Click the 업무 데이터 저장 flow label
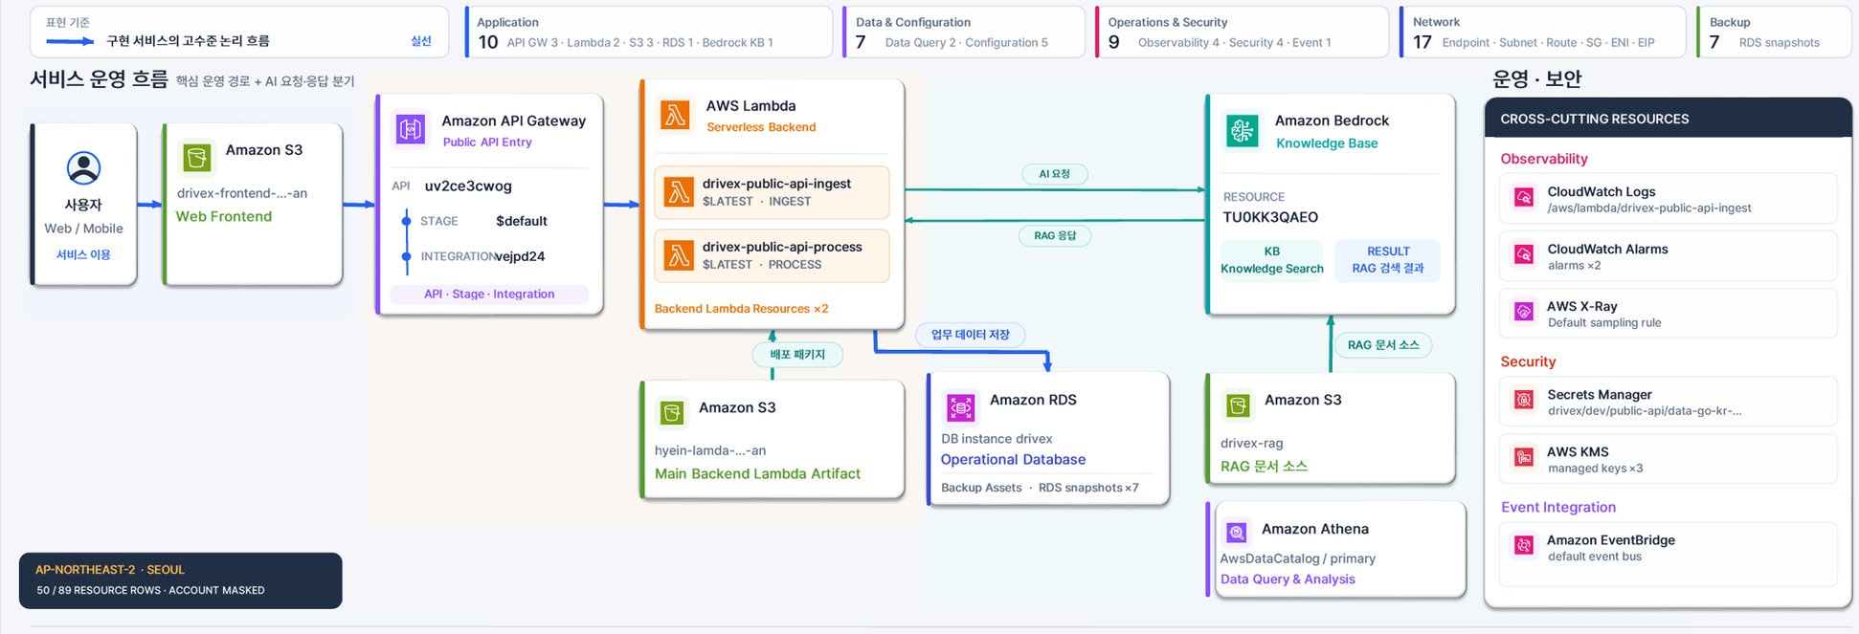Screen dimensions: 1859x634 [971, 335]
